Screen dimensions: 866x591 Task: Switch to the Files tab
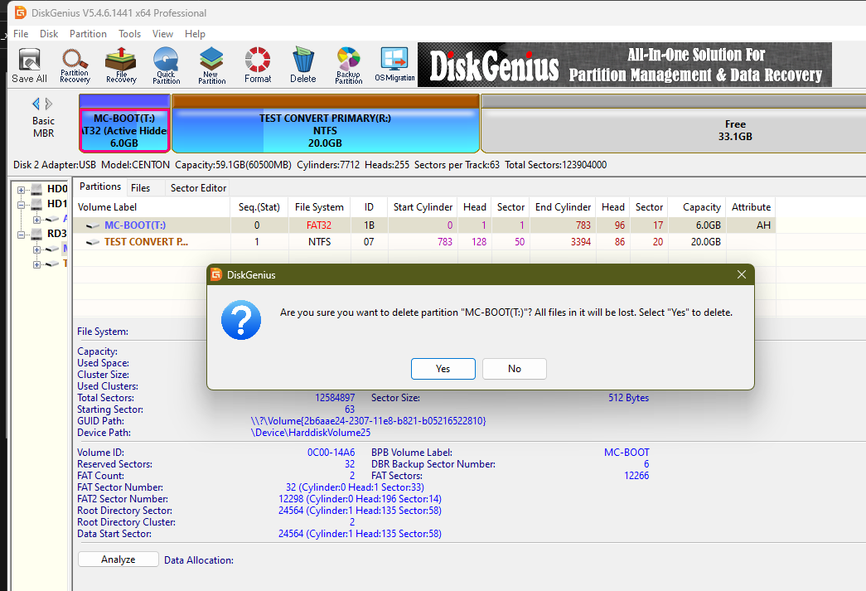[140, 188]
